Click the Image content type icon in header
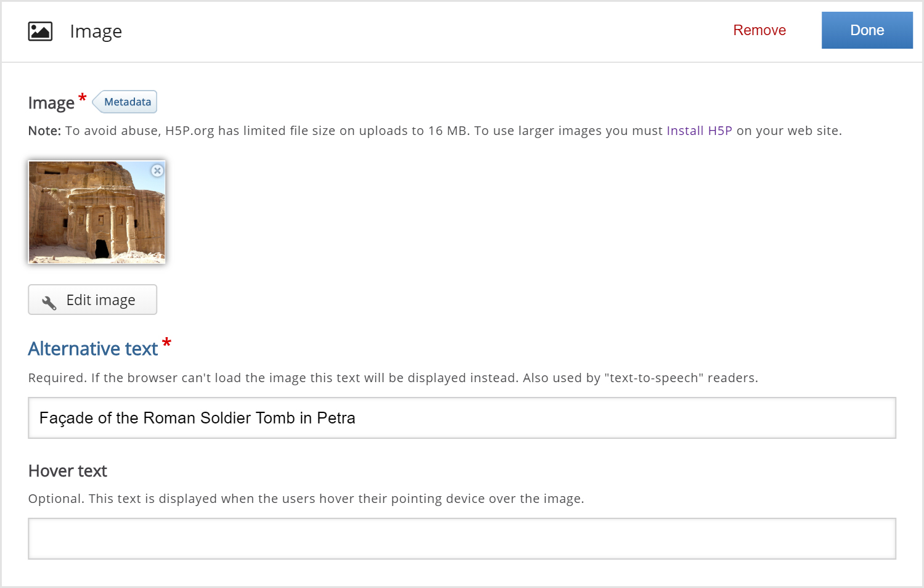Screen dimensions: 924x588 point(40,31)
